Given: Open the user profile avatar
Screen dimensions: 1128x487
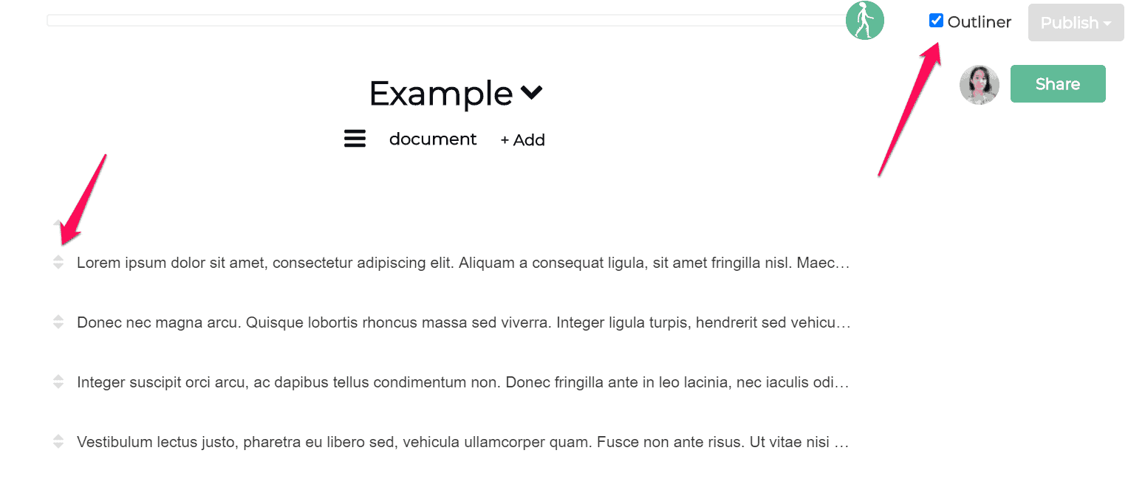Looking at the screenshot, I should tap(979, 84).
